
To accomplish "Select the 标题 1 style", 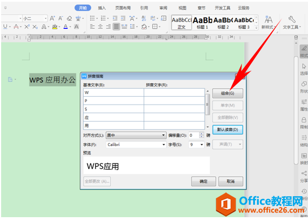I will [x=202, y=23].
